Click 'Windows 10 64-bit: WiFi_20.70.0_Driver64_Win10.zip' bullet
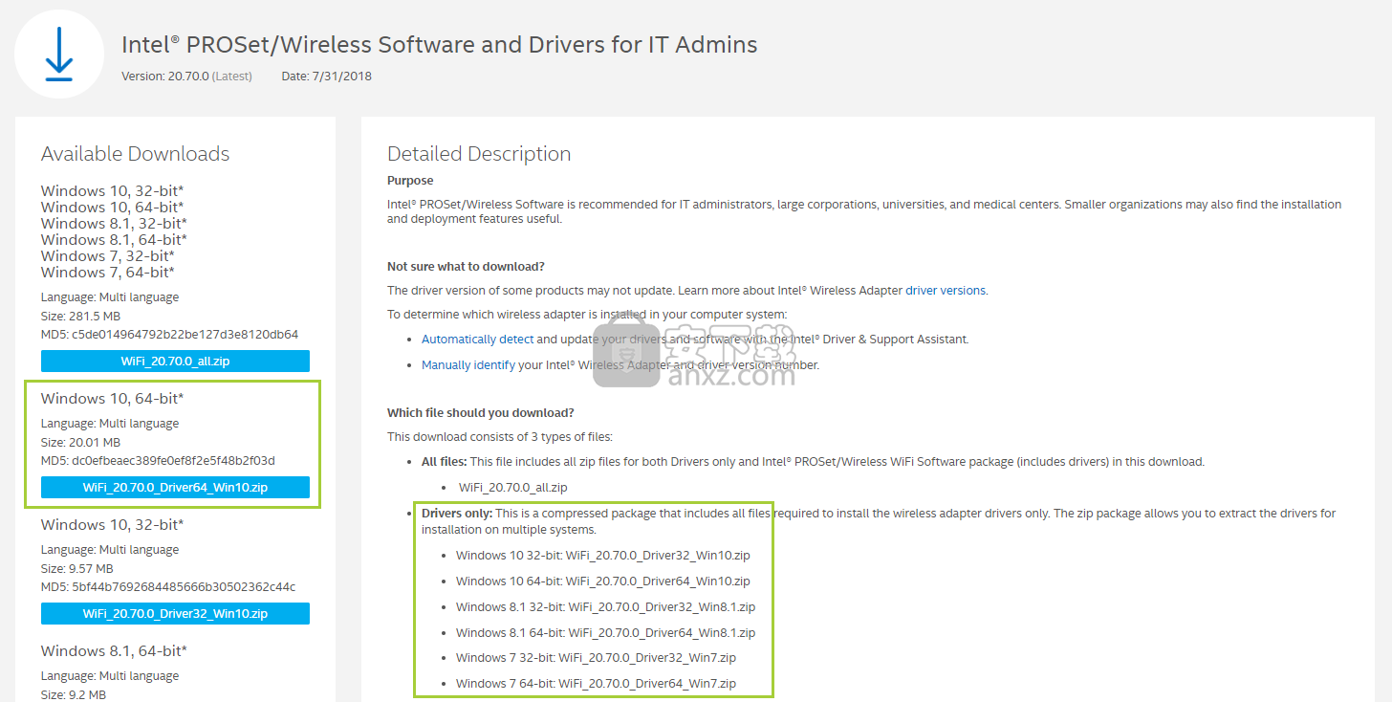This screenshot has width=1392, height=702. [x=603, y=581]
